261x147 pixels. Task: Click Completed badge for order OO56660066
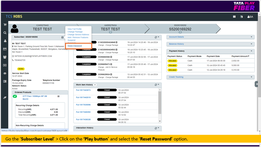(86, 57)
